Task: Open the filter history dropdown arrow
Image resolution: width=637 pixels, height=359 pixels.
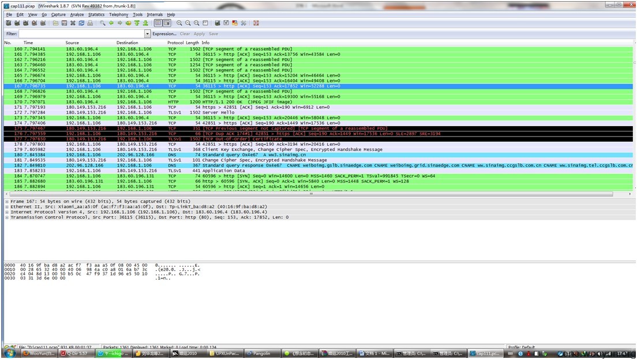Action: click(x=148, y=34)
